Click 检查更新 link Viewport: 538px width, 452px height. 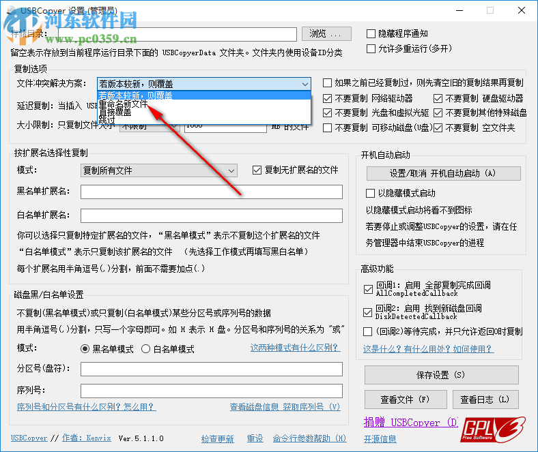pyautogui.click(x=218, y=438)
